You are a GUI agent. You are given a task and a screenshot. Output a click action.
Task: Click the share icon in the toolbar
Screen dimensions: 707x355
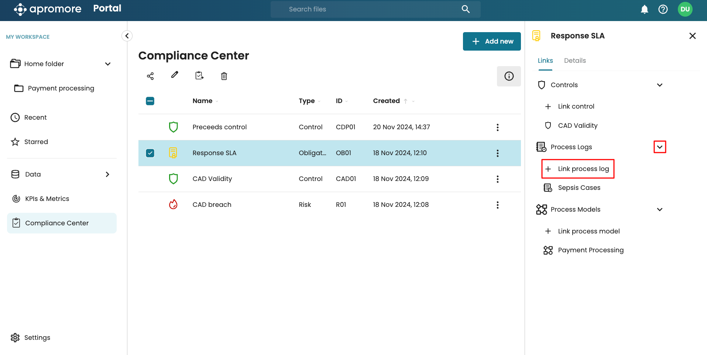click(x=150, y=76)
